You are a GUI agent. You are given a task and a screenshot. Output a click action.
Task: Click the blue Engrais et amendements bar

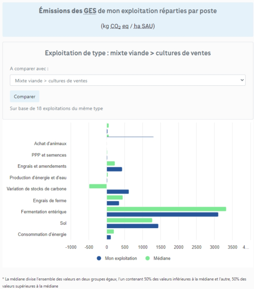click(114, 169)
